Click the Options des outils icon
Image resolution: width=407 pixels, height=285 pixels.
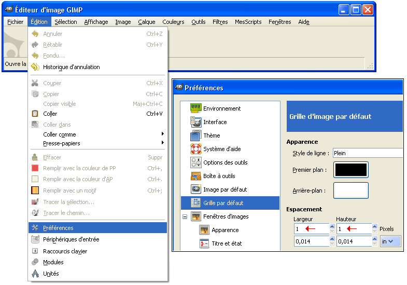195,162
